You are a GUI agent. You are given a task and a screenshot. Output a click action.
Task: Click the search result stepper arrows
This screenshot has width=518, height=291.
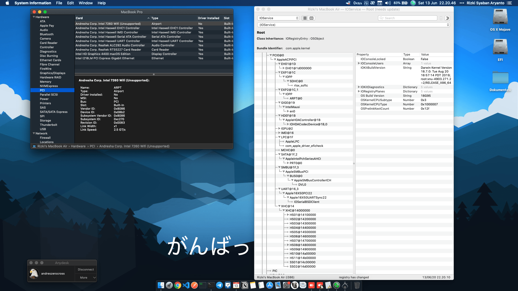(441, 18)
